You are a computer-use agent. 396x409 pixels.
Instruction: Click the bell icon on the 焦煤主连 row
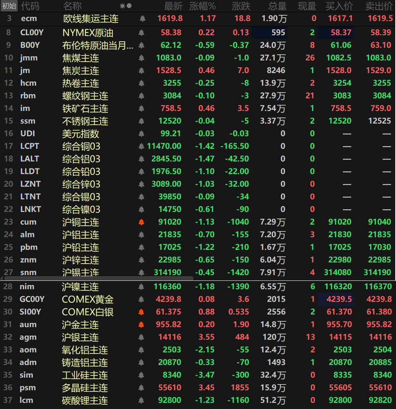141,58
